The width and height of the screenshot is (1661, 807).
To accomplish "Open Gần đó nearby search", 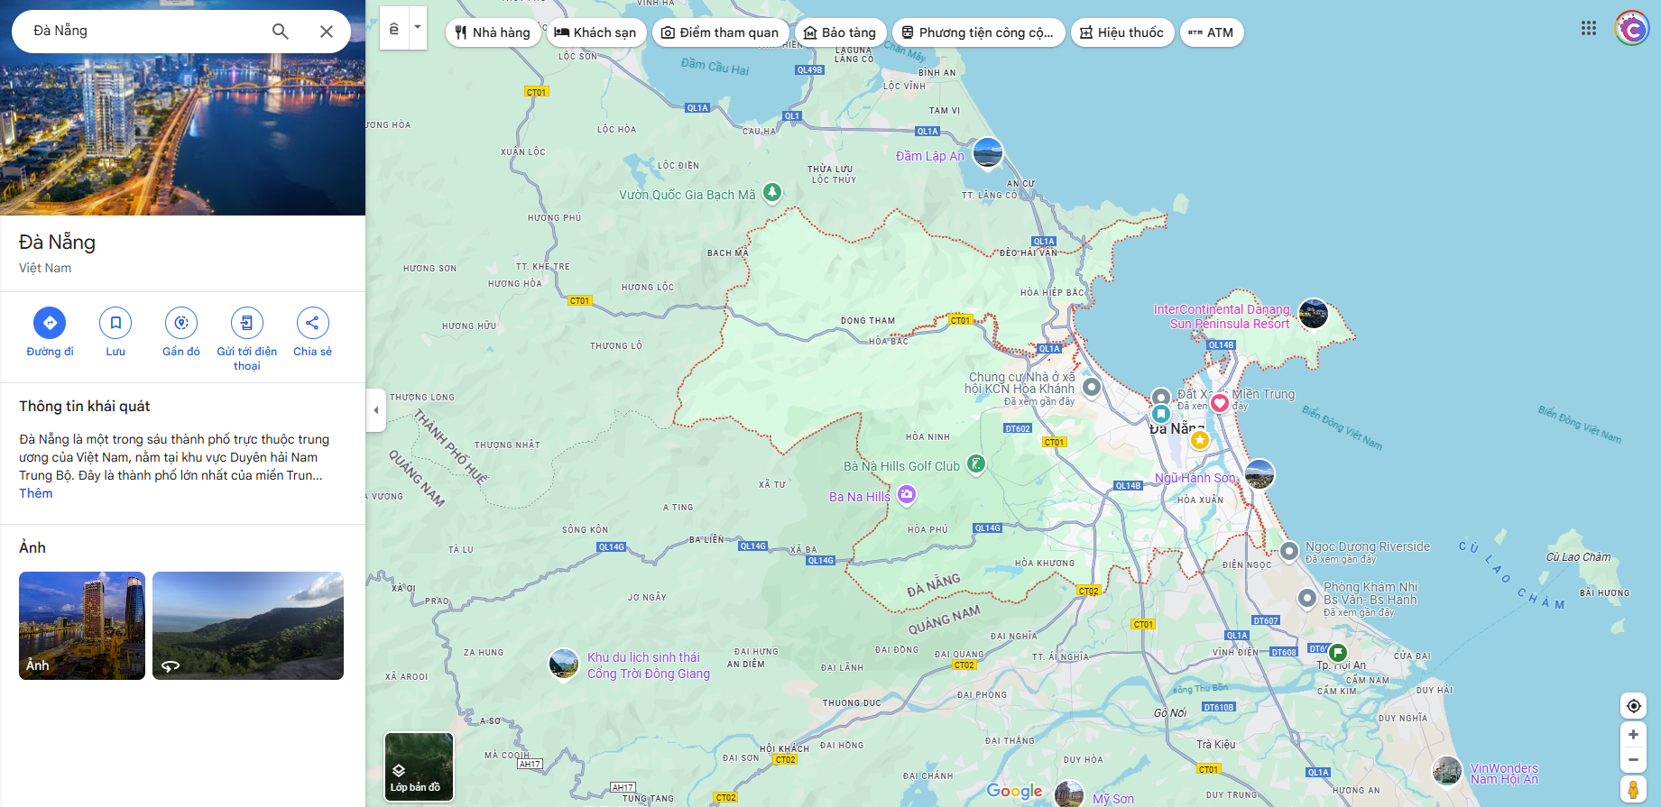I will [181, 323].
